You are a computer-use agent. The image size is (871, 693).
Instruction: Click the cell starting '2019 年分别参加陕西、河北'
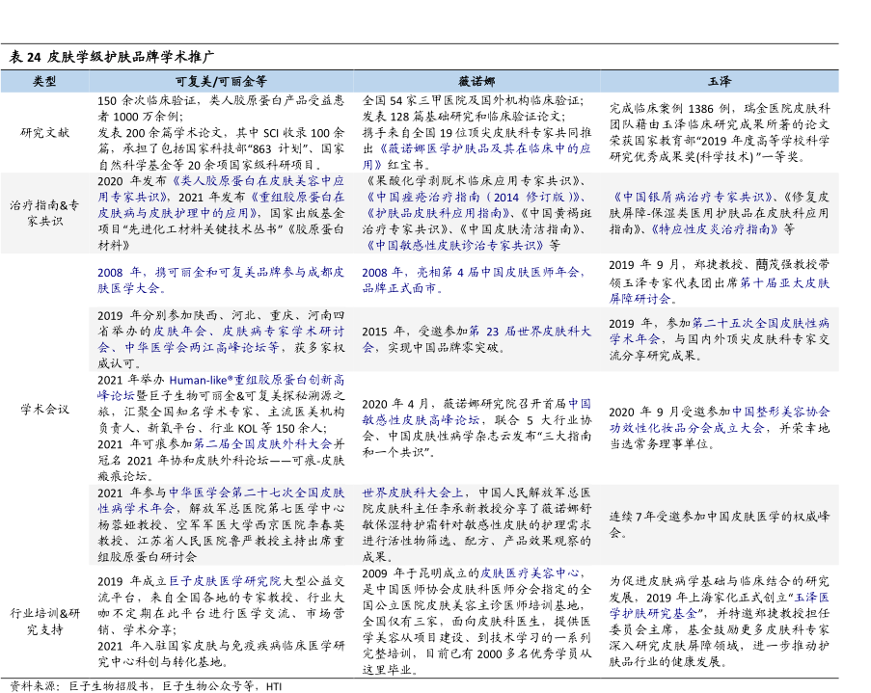coord(221,339)
